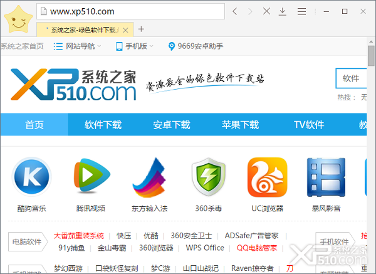Go forward with the forward arrow
Screen dimensions: 376x274
[x=250, y=11]
